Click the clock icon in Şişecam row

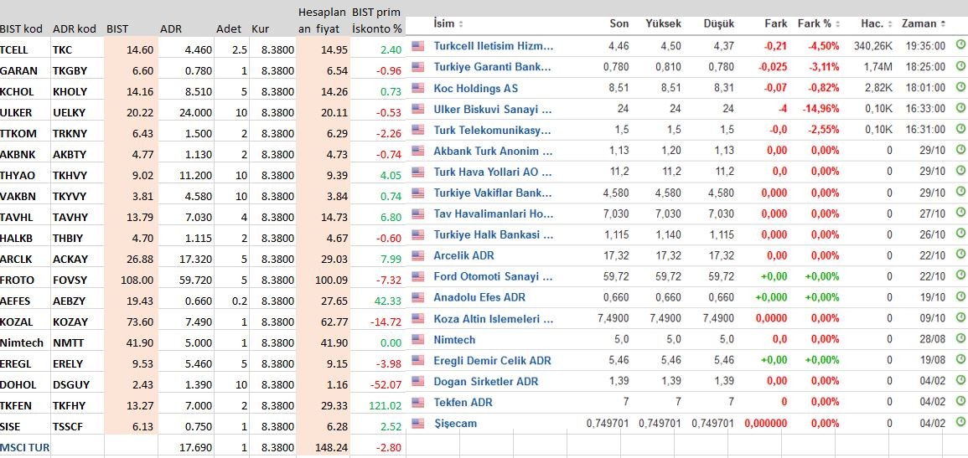pyautogui.click(x=960, y=422)
